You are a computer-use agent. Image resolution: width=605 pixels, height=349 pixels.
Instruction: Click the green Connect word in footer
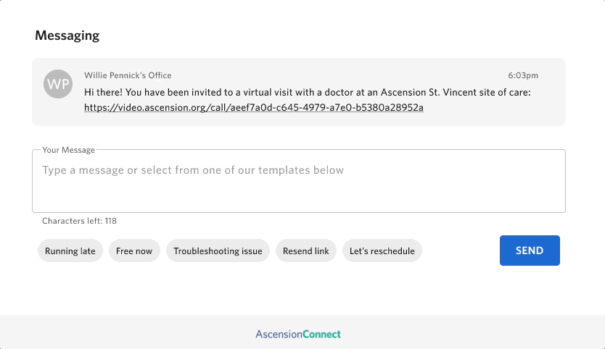322,334
